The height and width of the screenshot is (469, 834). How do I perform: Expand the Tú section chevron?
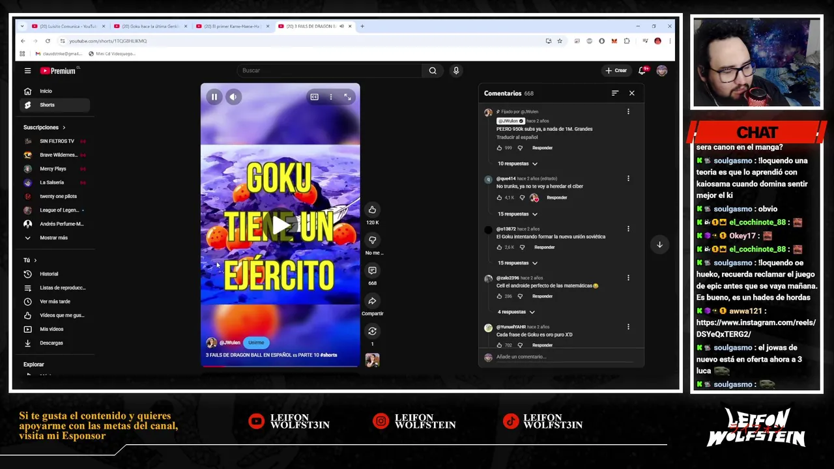pyautogui.click(x=35, y=261)
